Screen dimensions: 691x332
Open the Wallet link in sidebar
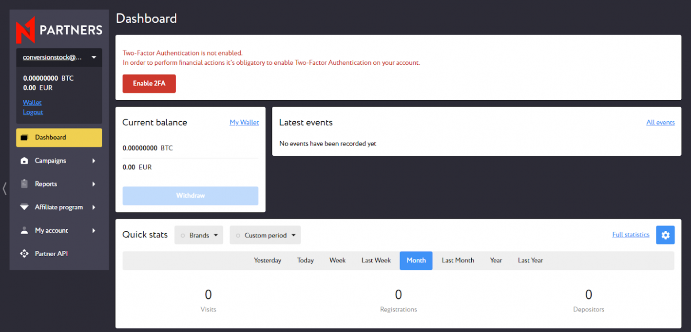(32, 102)
